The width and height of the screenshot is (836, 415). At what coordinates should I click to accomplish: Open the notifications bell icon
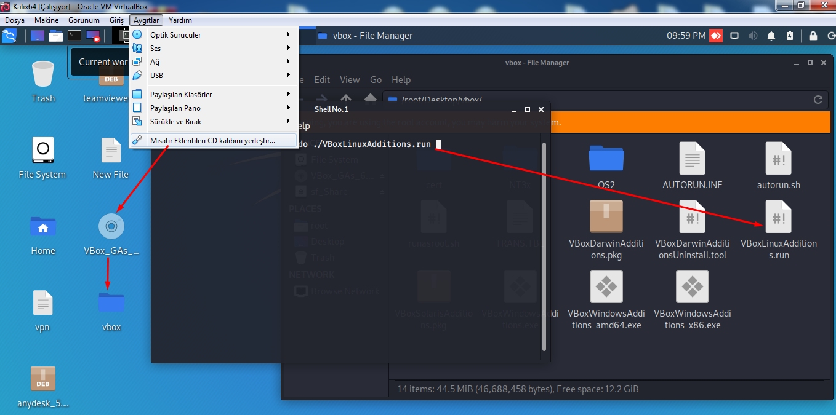[x=771, y=36]
